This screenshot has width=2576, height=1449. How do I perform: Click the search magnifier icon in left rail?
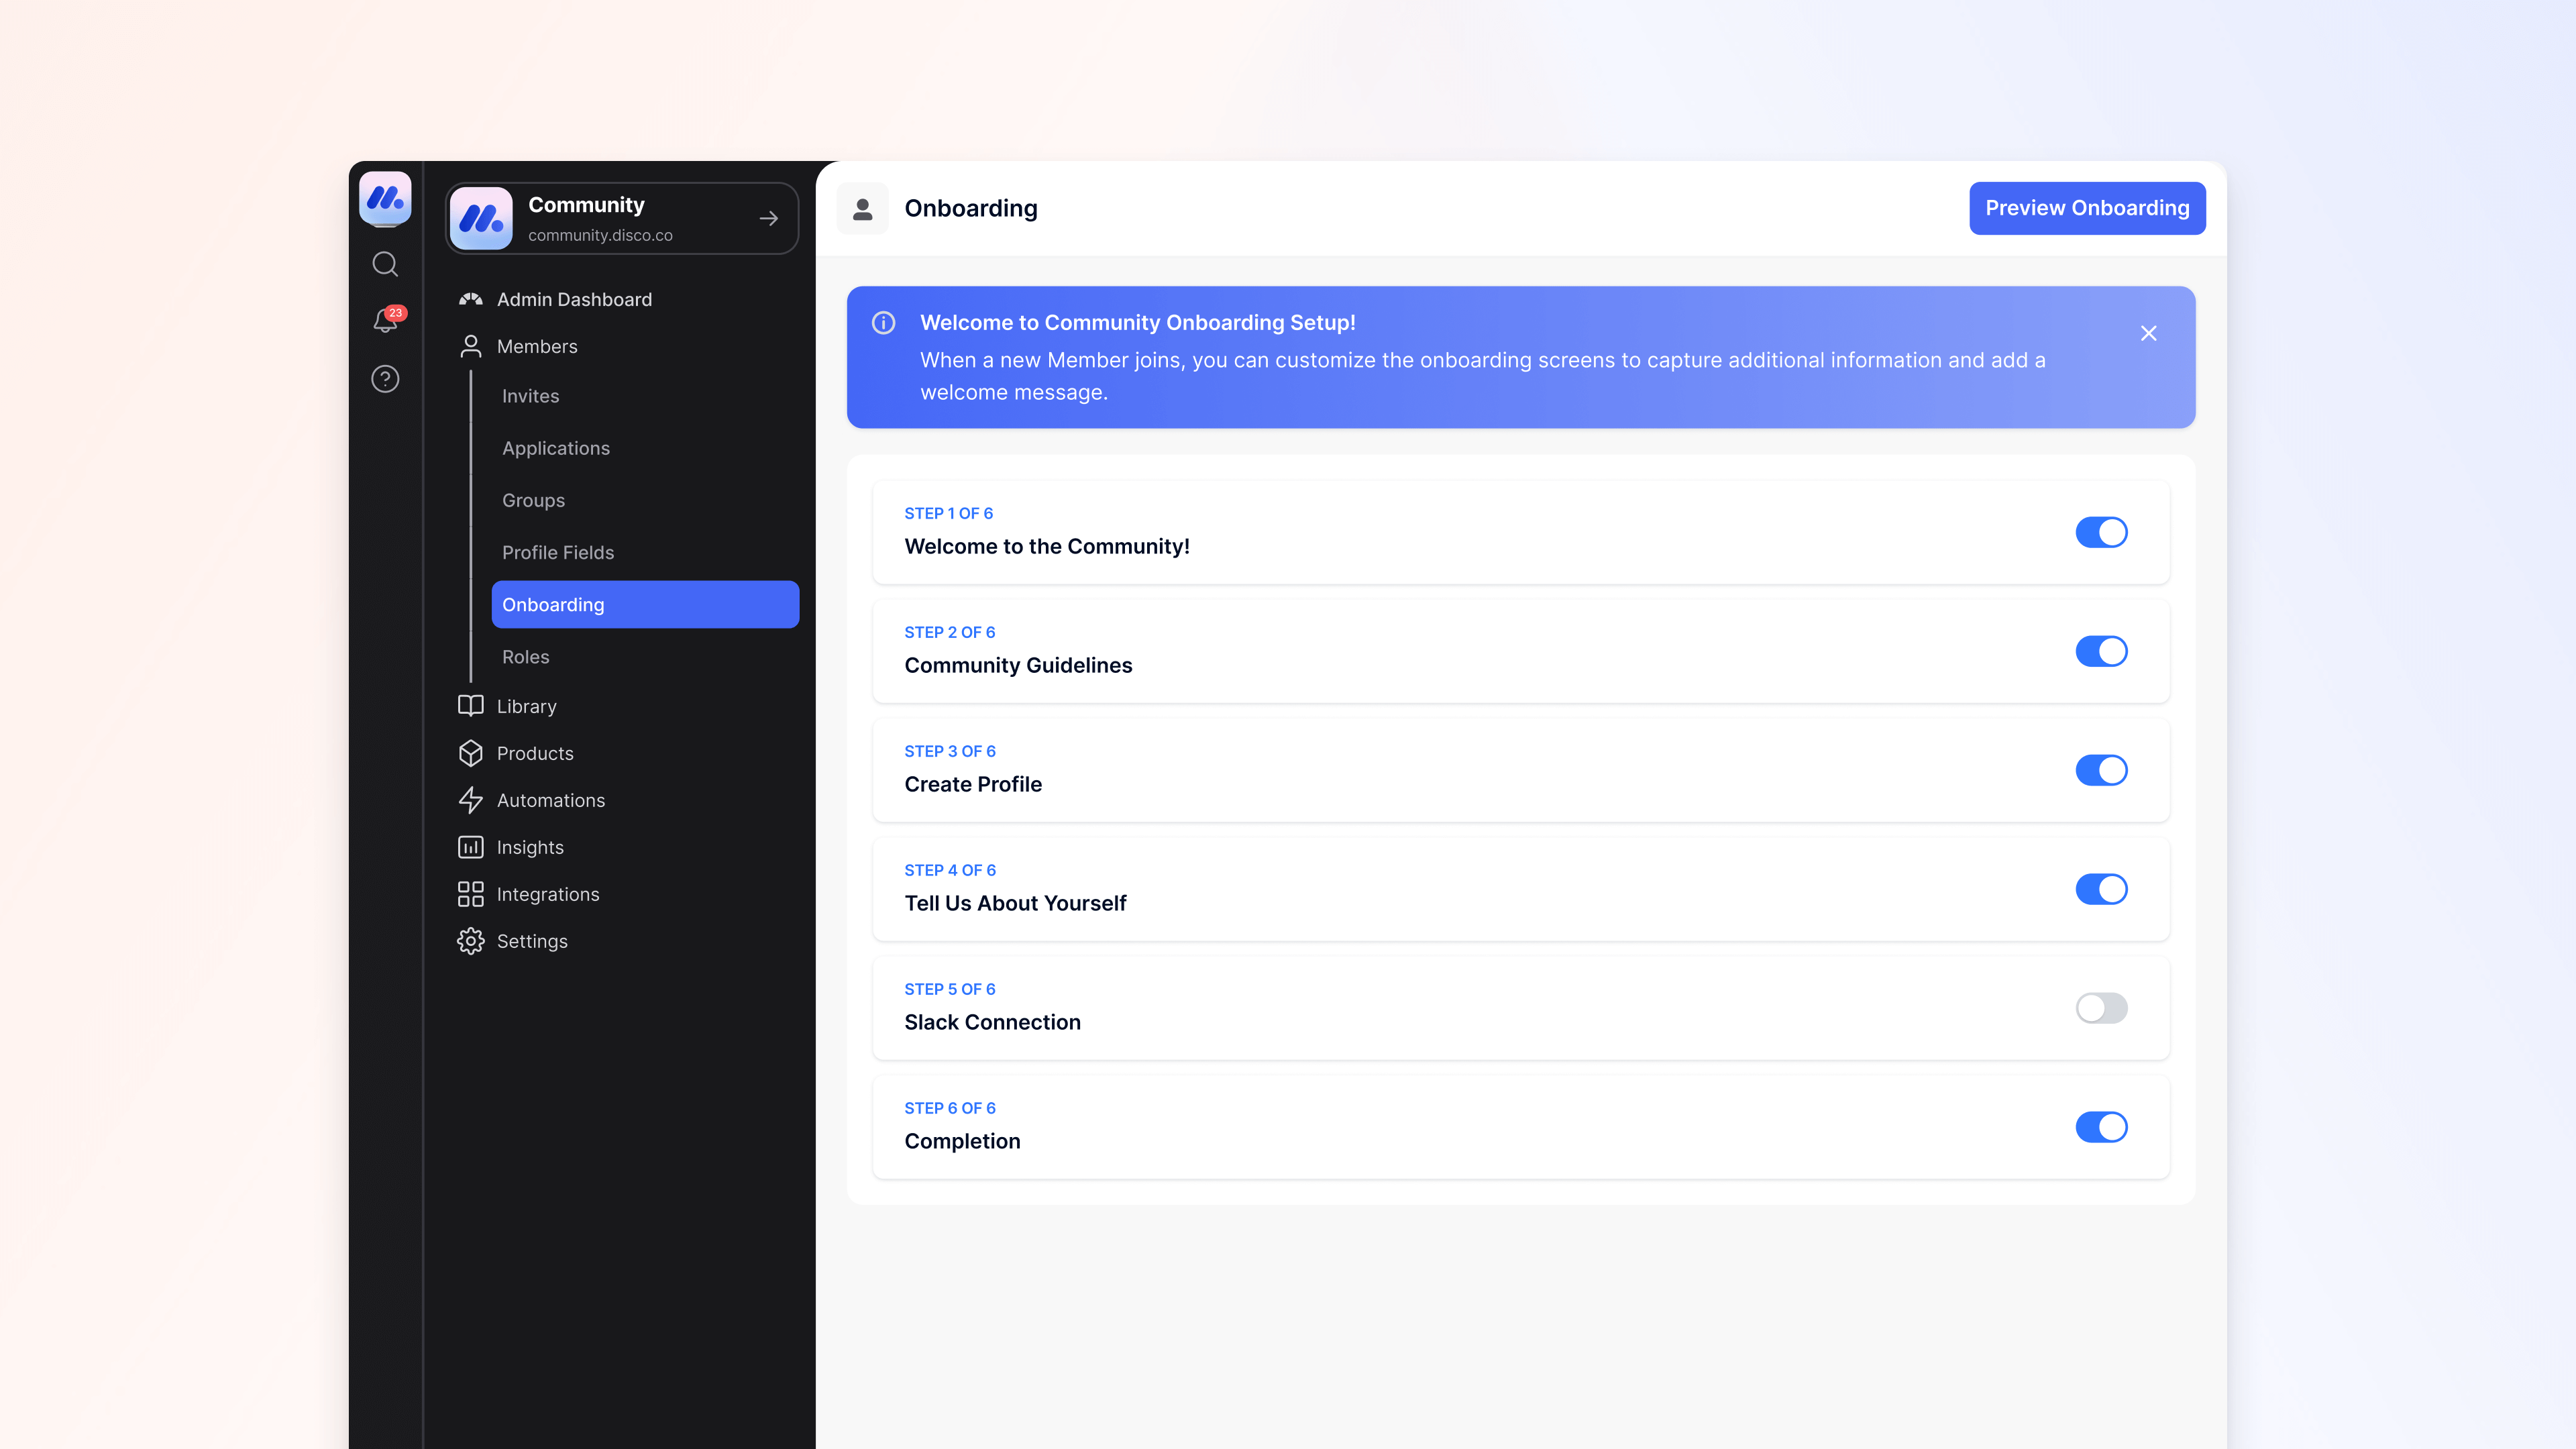[385, 264]
